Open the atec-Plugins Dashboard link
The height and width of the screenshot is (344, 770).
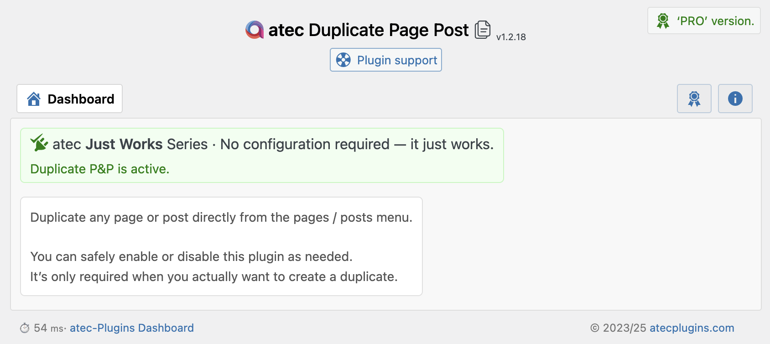(x=132, y=328)
